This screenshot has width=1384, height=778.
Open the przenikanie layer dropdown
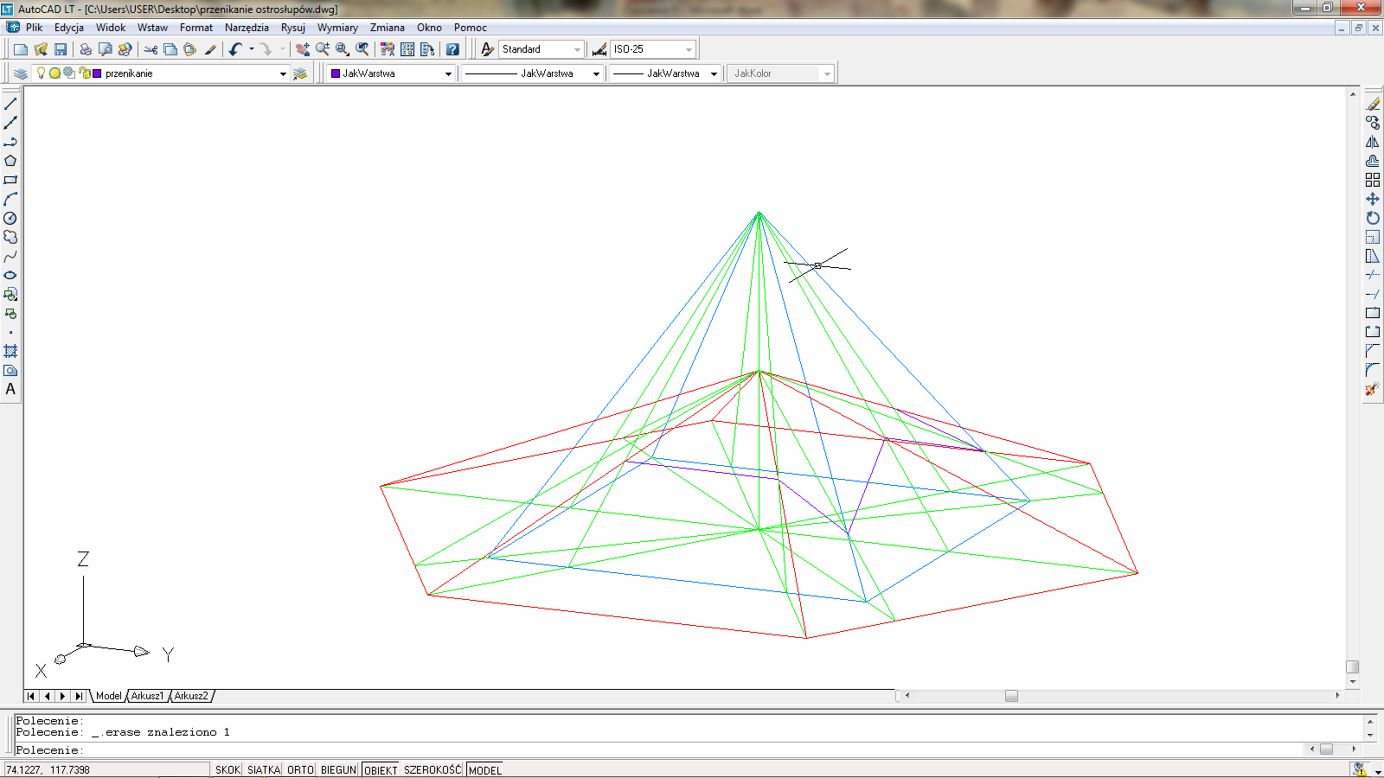pos(283,73)
